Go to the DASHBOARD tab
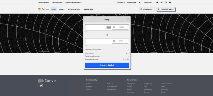This screenshot has width=213, height=96. (88, 9)
